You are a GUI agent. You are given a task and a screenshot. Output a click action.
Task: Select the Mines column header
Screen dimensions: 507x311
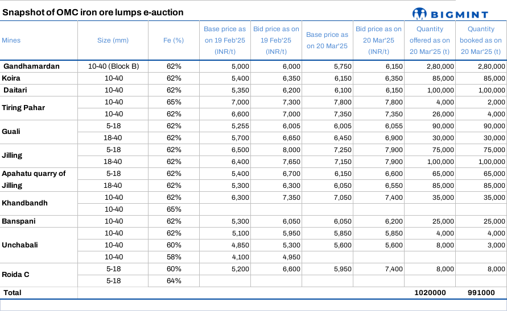[11, 40]
